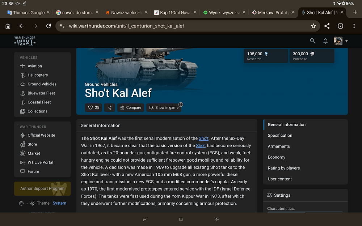The image size is (362, 226).
Task: Close the Merkava Prototy tab
Action: point(293,12)
